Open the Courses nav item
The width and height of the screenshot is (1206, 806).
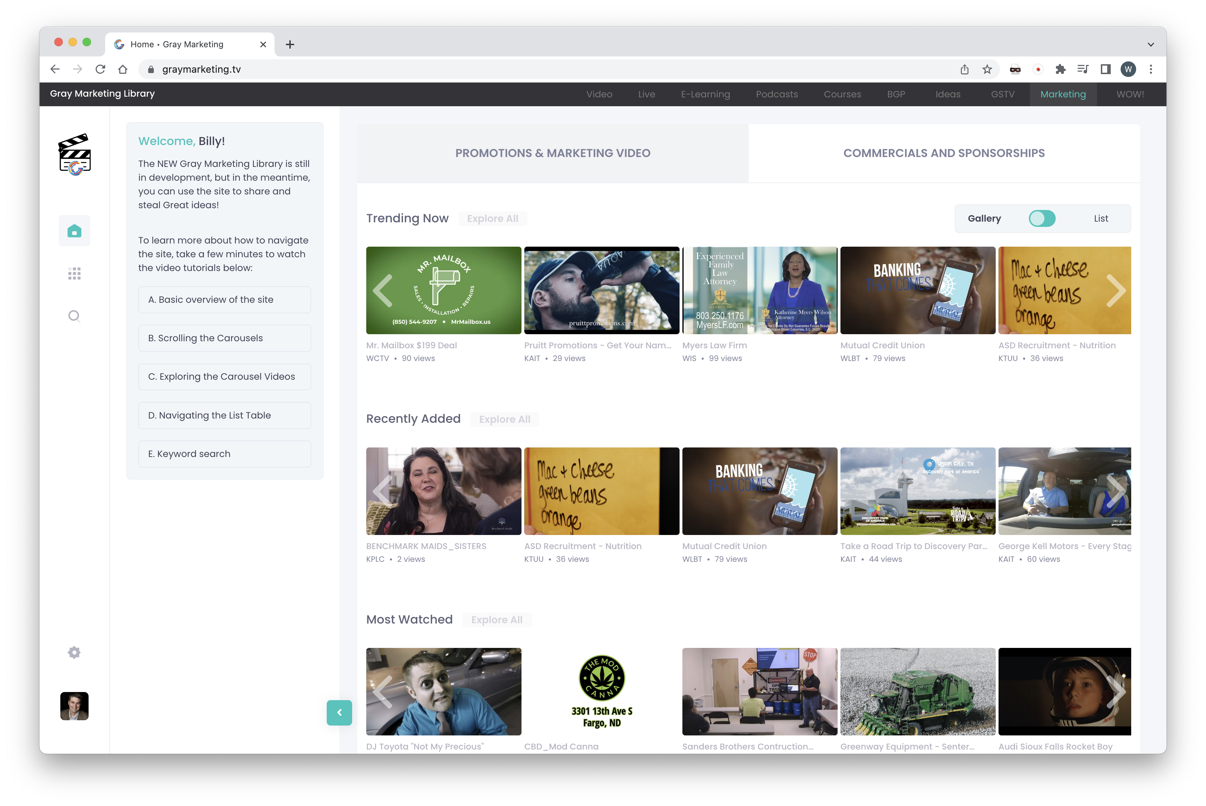click(842, 94)
